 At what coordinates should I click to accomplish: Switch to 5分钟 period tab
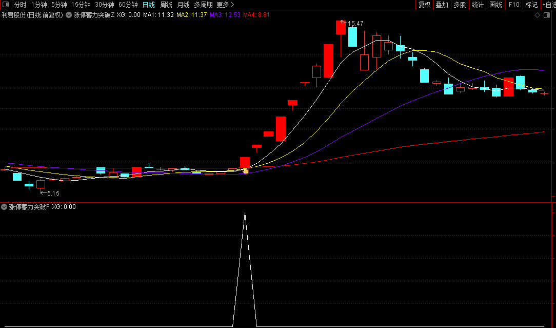tap(59, 5)
